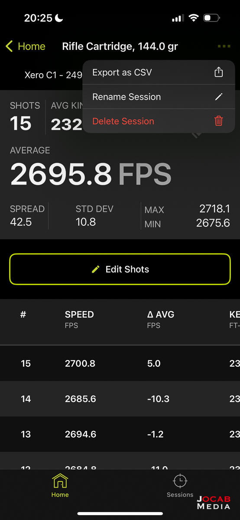Tap the 2695.8 FPS average value

[91, 174]
